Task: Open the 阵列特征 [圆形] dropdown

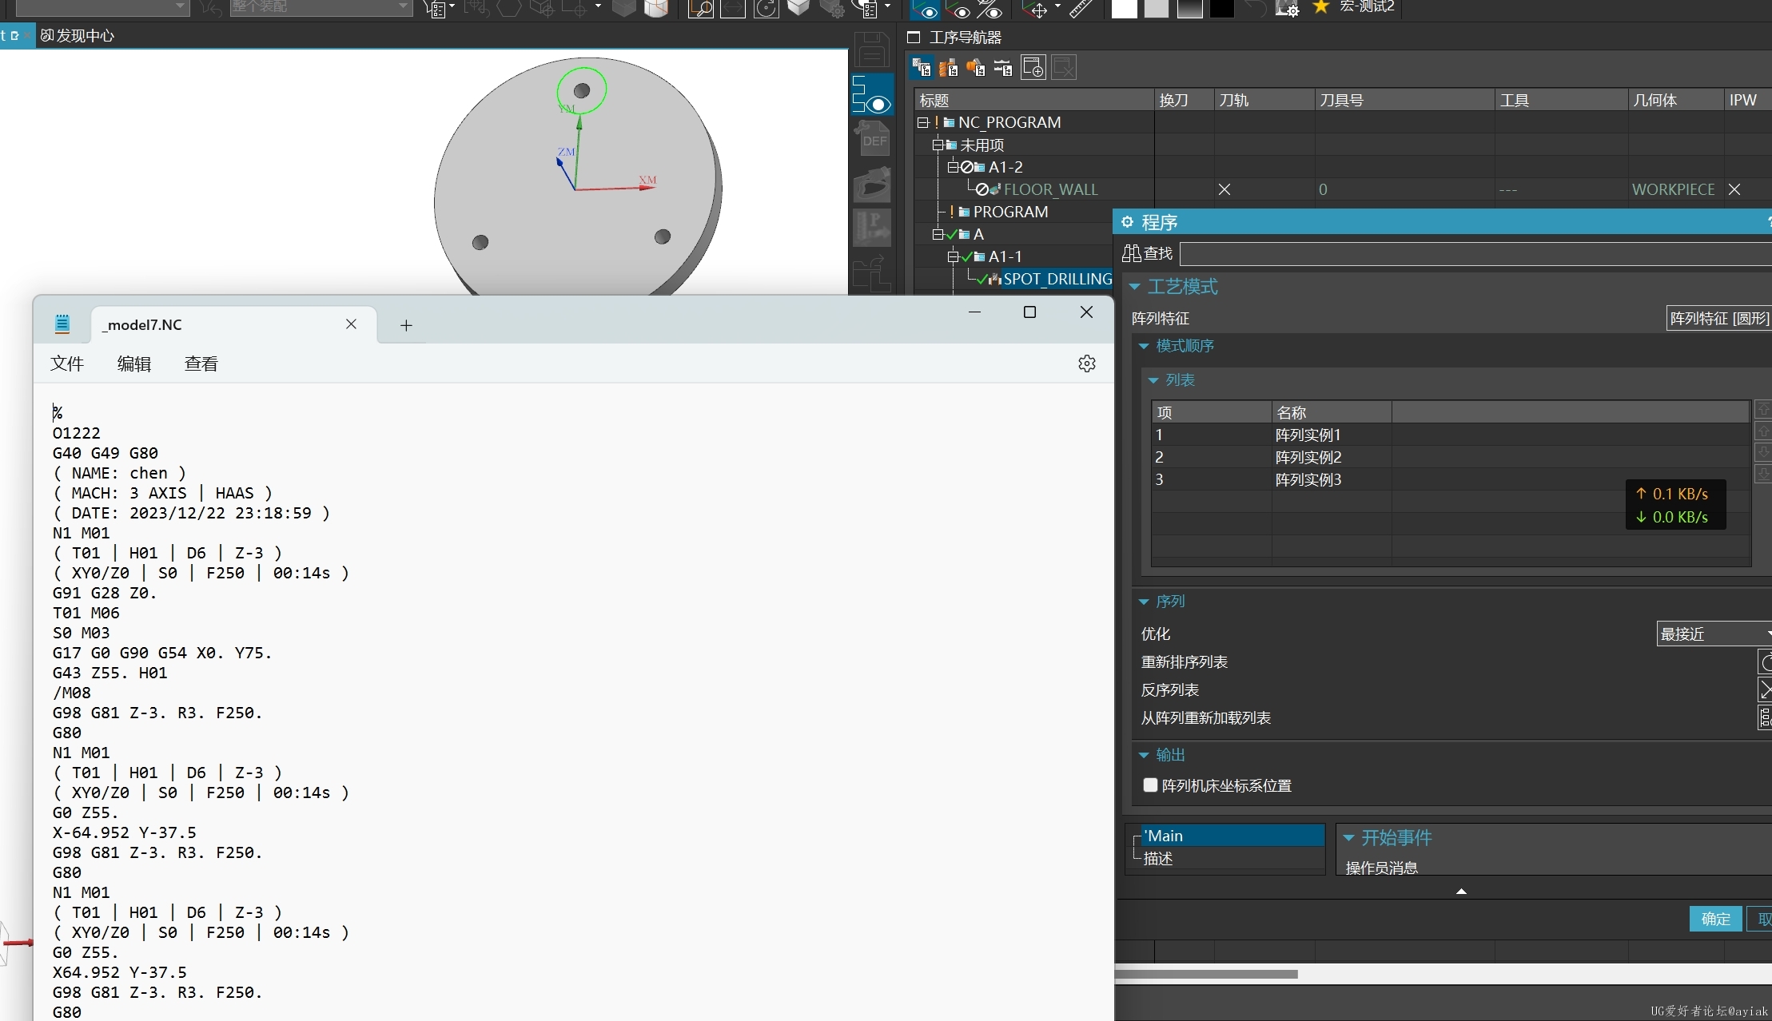Action: 1719,318
